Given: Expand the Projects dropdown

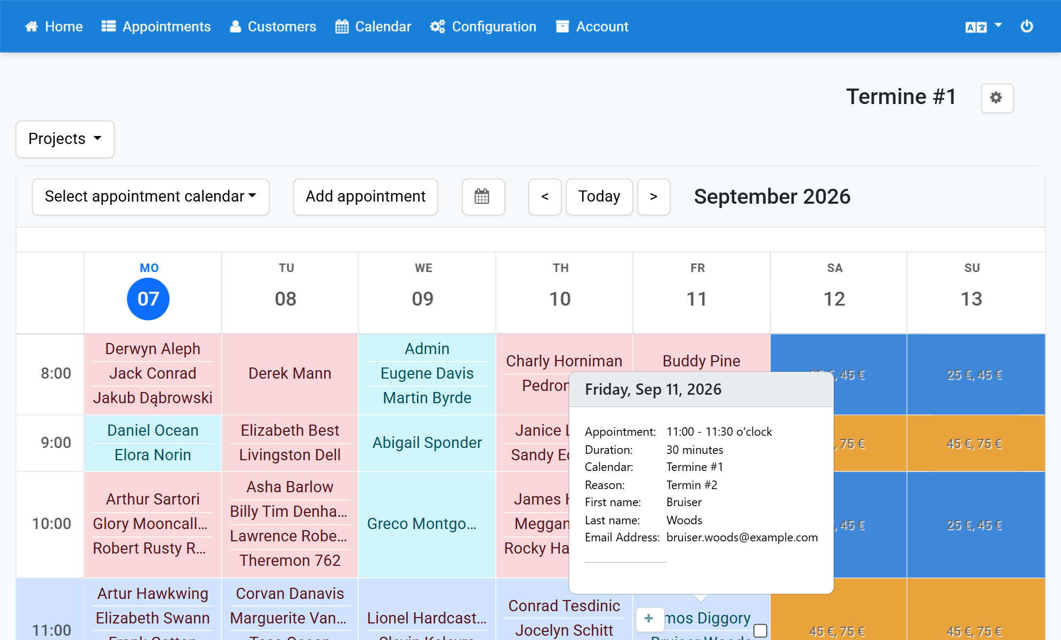Looking at the screenshot, I should pos(65,139).
